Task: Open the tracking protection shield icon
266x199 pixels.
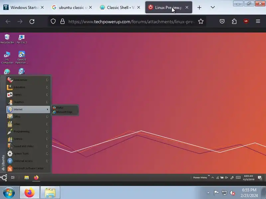Action: 53,21
